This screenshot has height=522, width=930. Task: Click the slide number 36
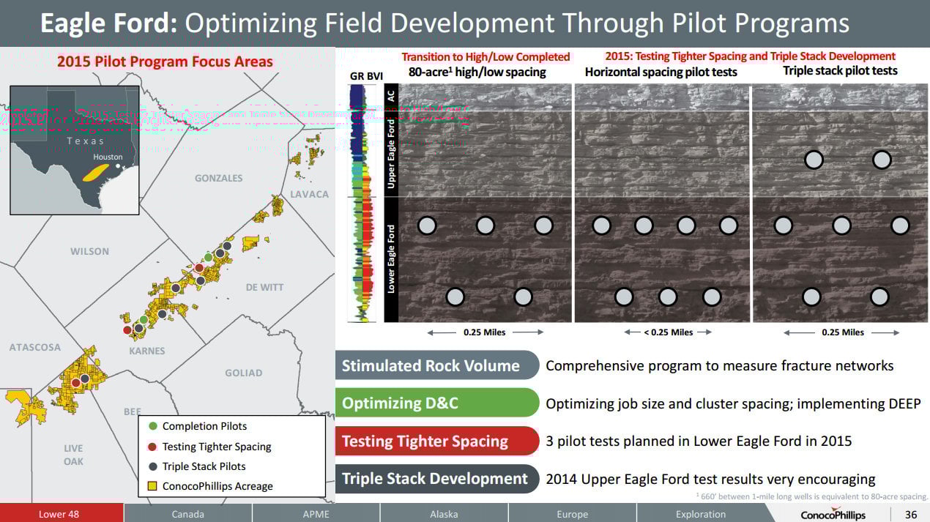(911, 514)
